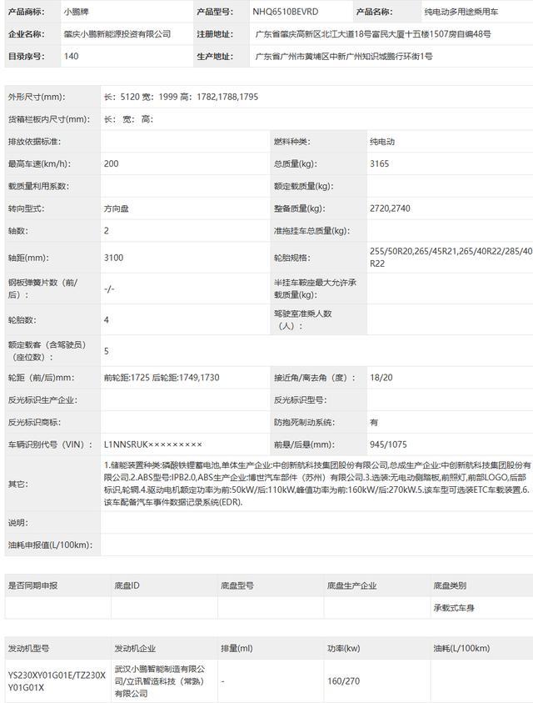Image resolution: width=533 pixels, height=703 pixels.
Task: Click production address 广东省广州市黄埔区 value
Action: click(344, 57)
